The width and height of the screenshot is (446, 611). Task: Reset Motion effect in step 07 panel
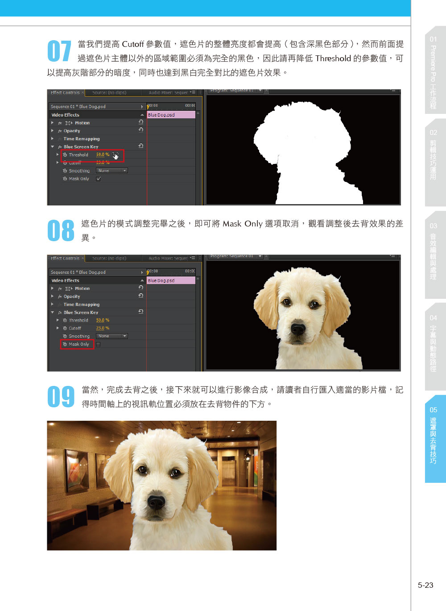[141, 122]
